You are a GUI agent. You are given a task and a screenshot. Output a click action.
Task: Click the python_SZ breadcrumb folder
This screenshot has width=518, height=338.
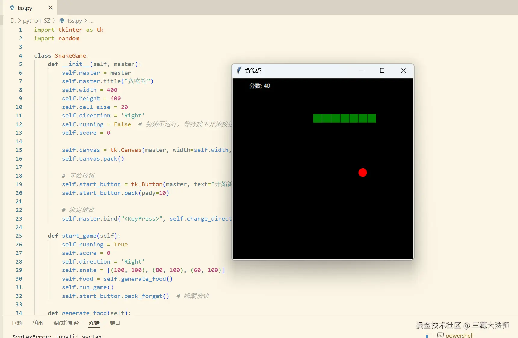37,20
